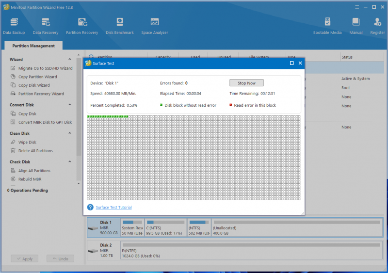This screenshot has width=388, height=273.
Task: Open the Manual
Action: click(356, 26)
